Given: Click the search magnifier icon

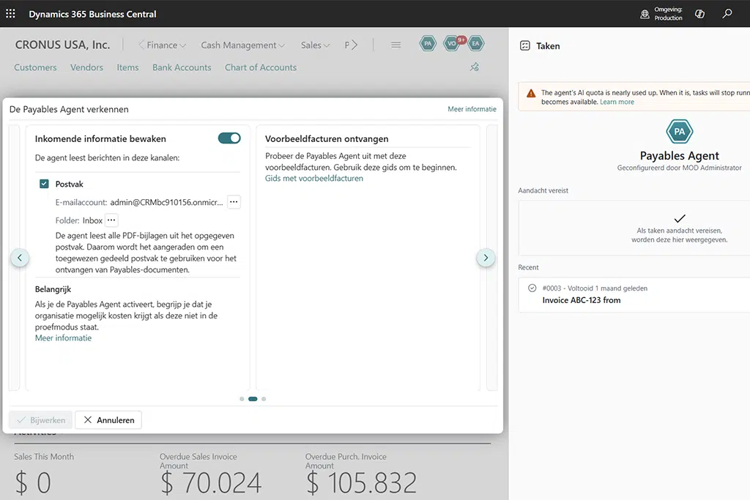Looking at the screenshot, I should pos(727,13).
